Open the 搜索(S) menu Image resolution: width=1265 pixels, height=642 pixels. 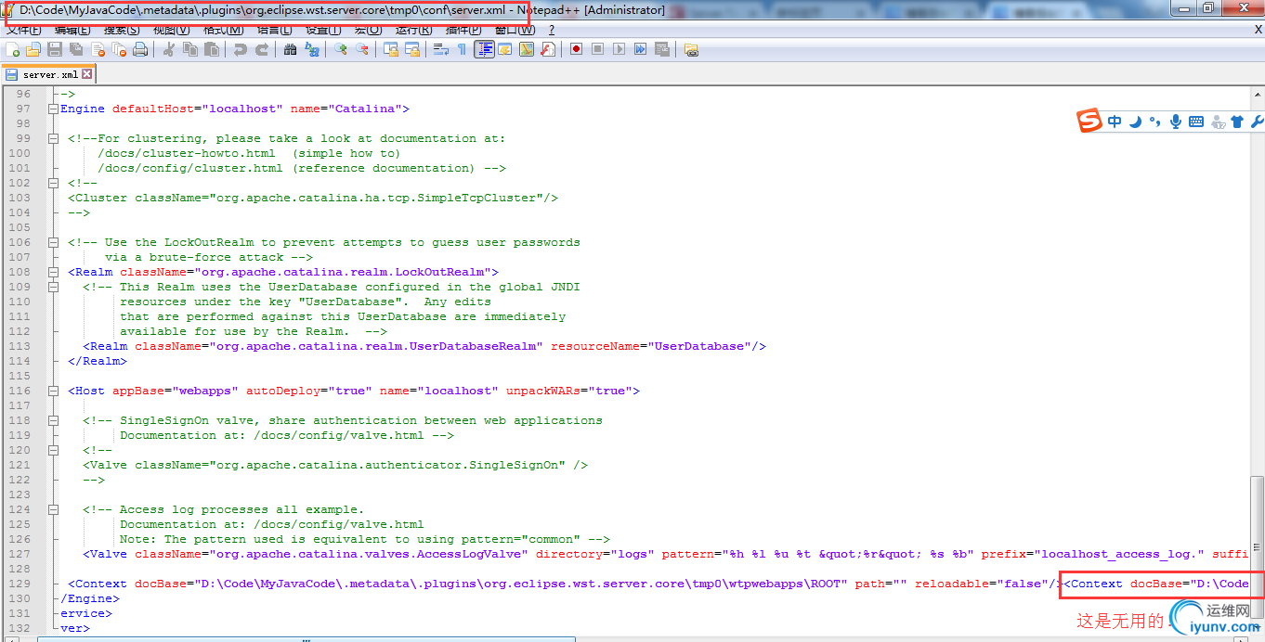tap(122, 30)
